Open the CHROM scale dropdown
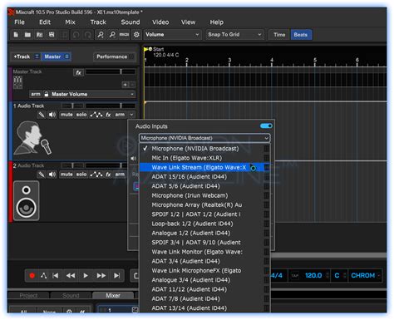This screenshot has height=320, width=394. point(365,276)
